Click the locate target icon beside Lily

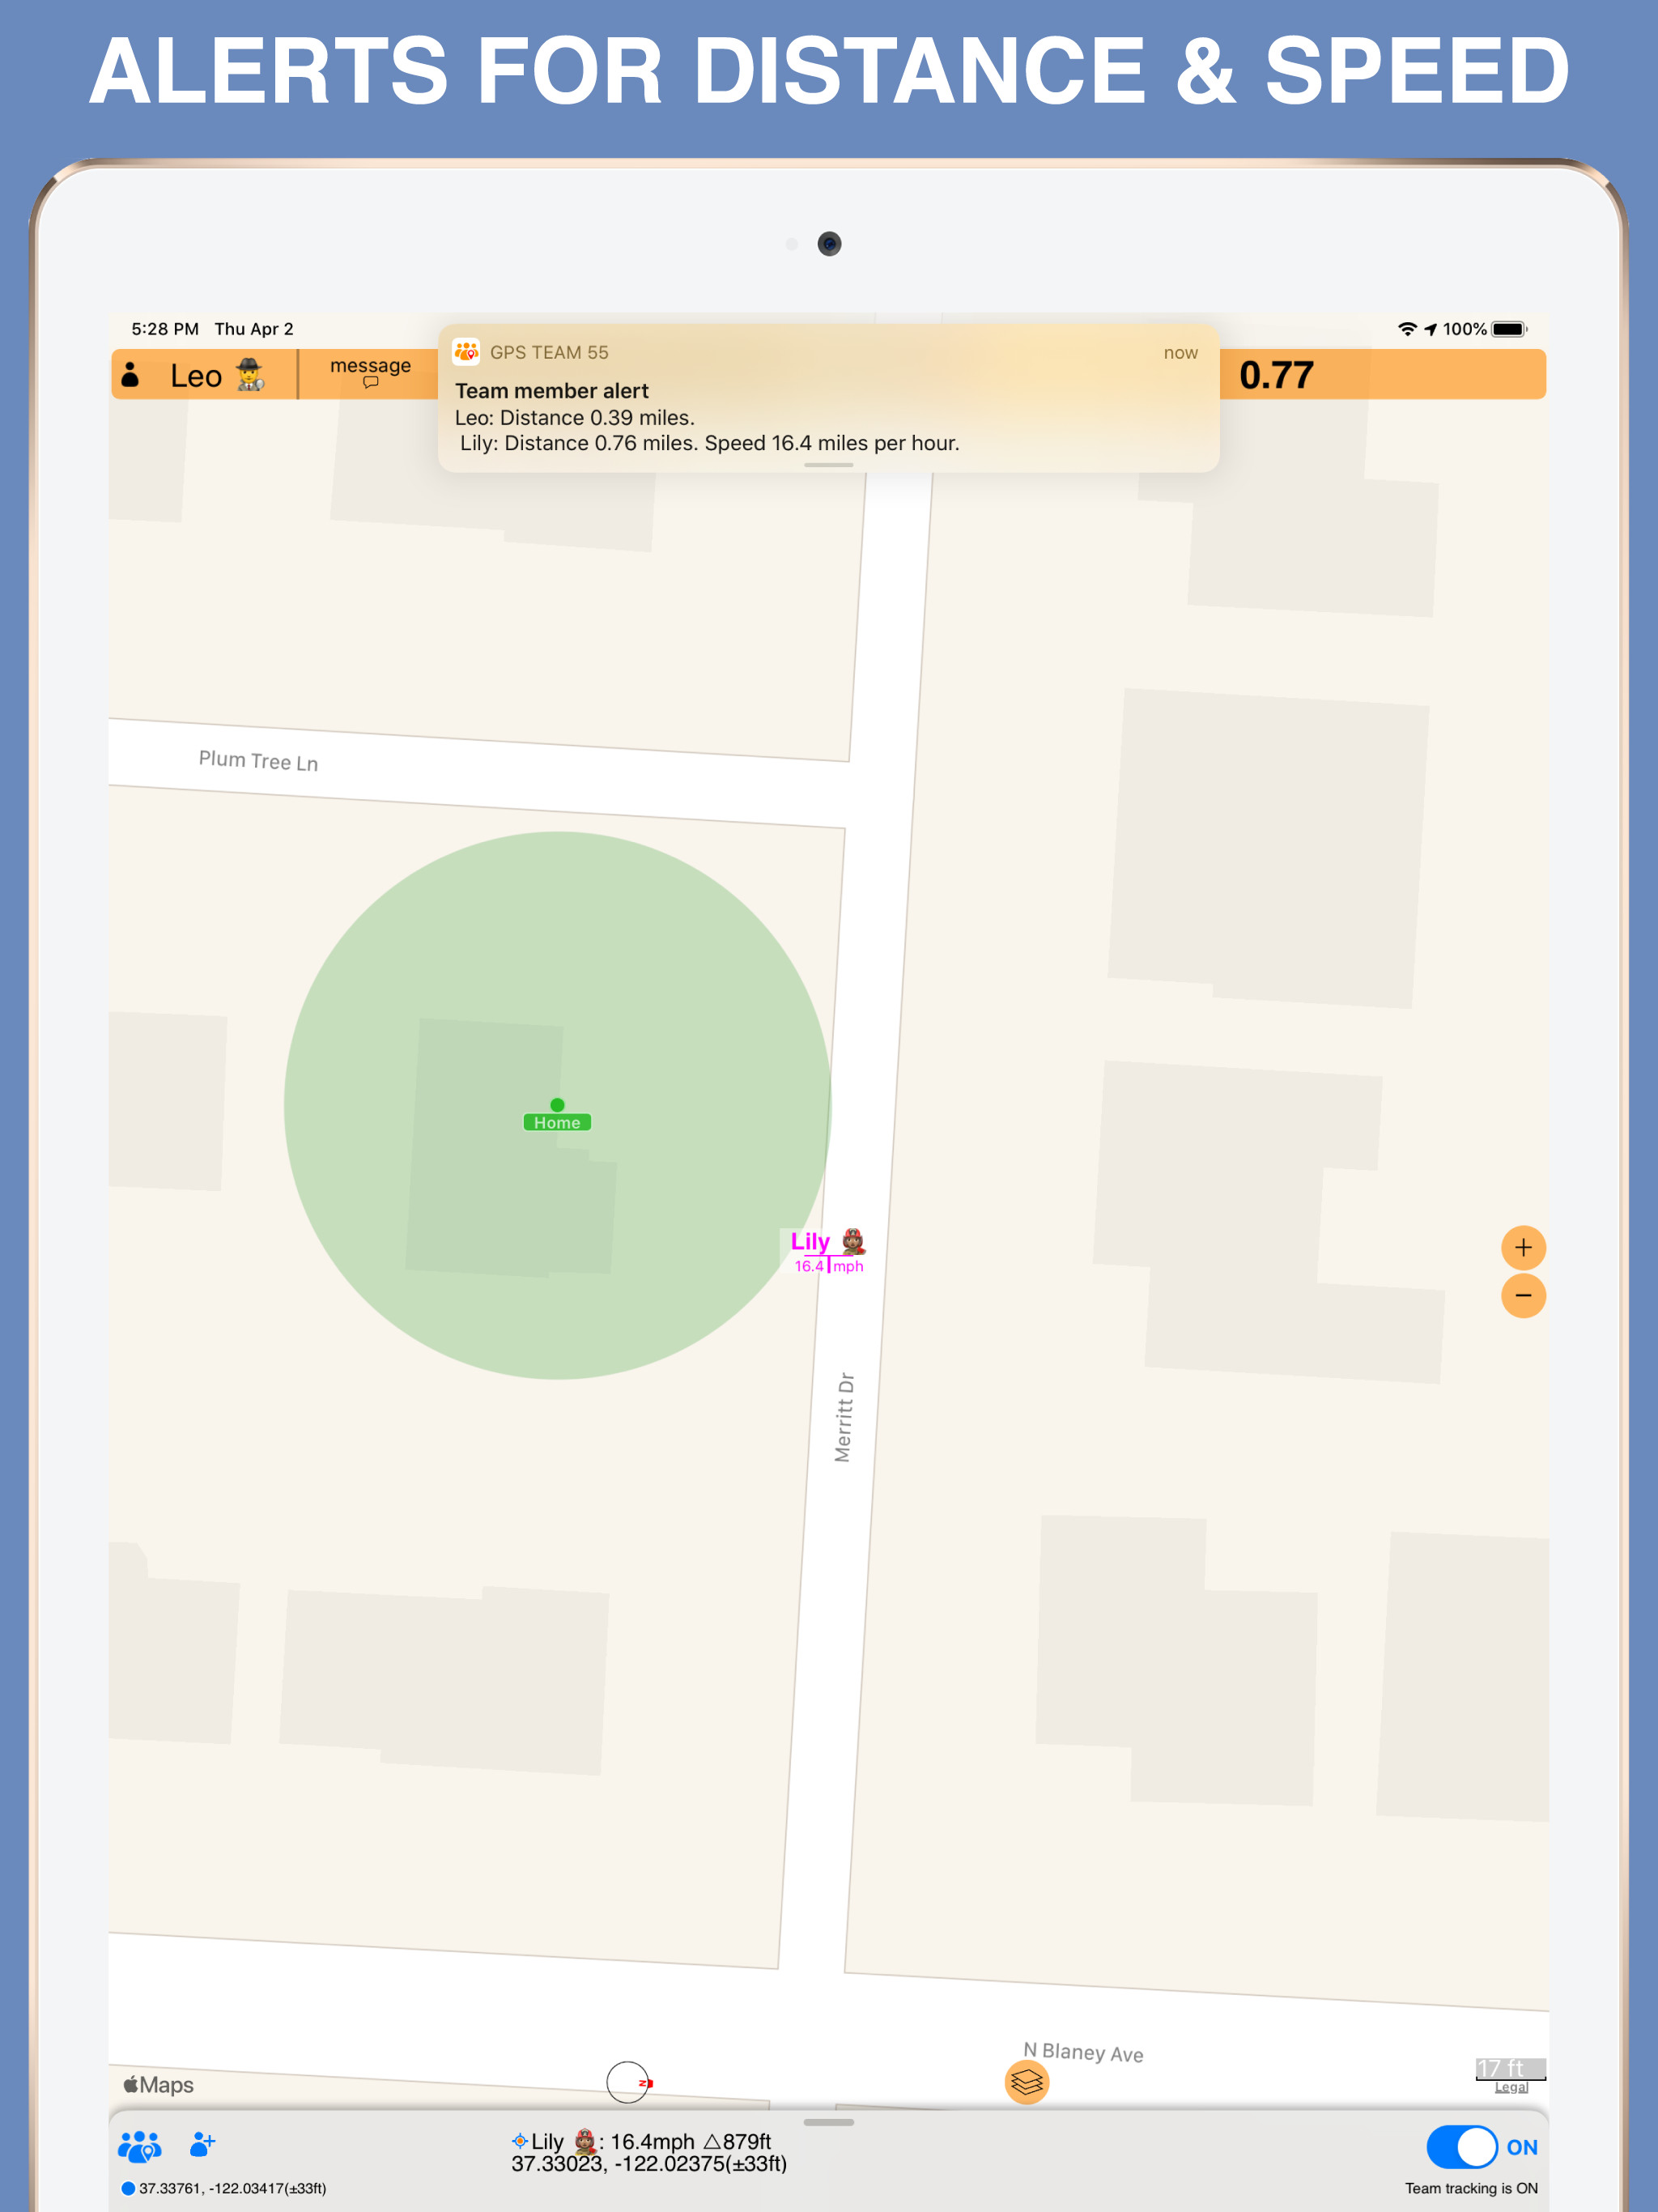pos(519,2141)
